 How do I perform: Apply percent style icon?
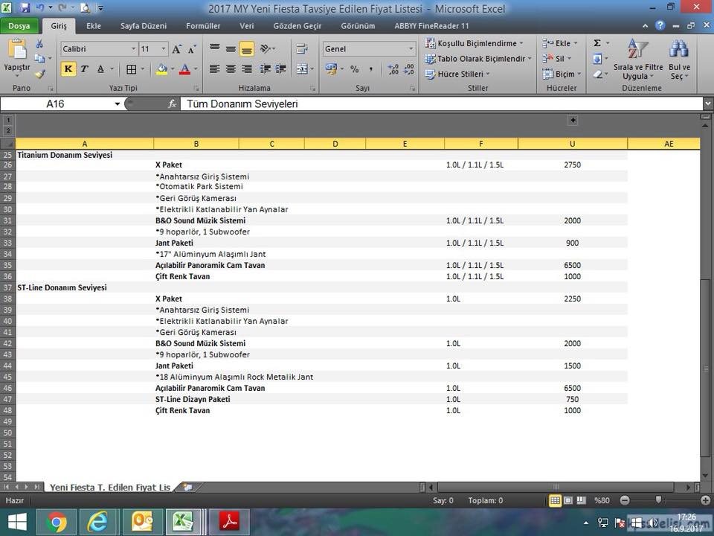click(x=354, y=69)
